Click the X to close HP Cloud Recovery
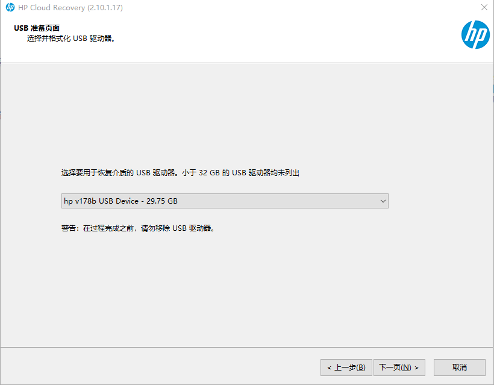The height and width of the screenshot is (385, 494). point(484,8)
